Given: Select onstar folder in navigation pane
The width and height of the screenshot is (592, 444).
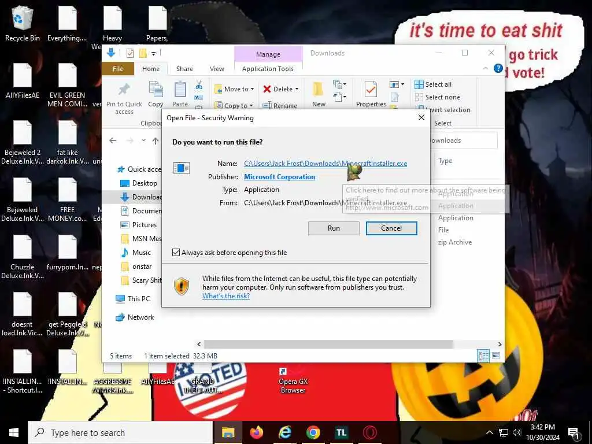Looking at the screenshot, I should [x=138, y=267].
